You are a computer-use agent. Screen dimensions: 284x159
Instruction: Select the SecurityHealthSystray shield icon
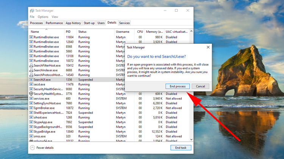[31, 94]
